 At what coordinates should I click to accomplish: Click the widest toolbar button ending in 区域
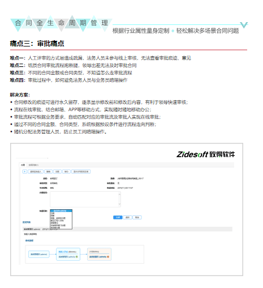point(81,172)
